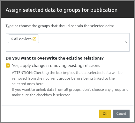Image resolution: width=135 pixels, height=123 pixels.
Task: Clear all selected groups
Action: 126,42
